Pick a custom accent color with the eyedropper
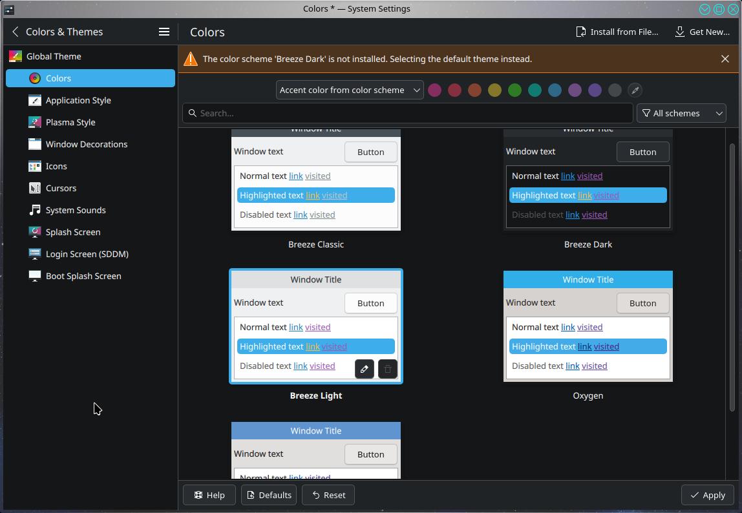Screen dimensions: 742x513 [x=635, y=90]
